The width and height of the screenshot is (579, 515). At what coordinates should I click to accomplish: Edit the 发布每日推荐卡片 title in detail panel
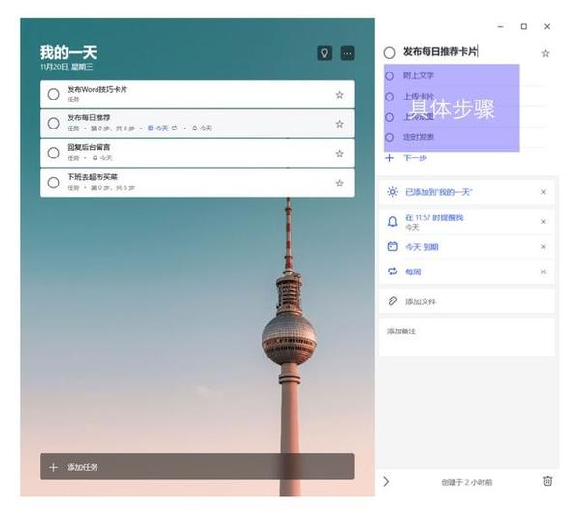point(440,52)
